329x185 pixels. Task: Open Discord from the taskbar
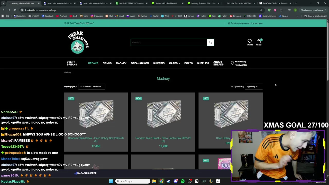(x=176, y=181)
